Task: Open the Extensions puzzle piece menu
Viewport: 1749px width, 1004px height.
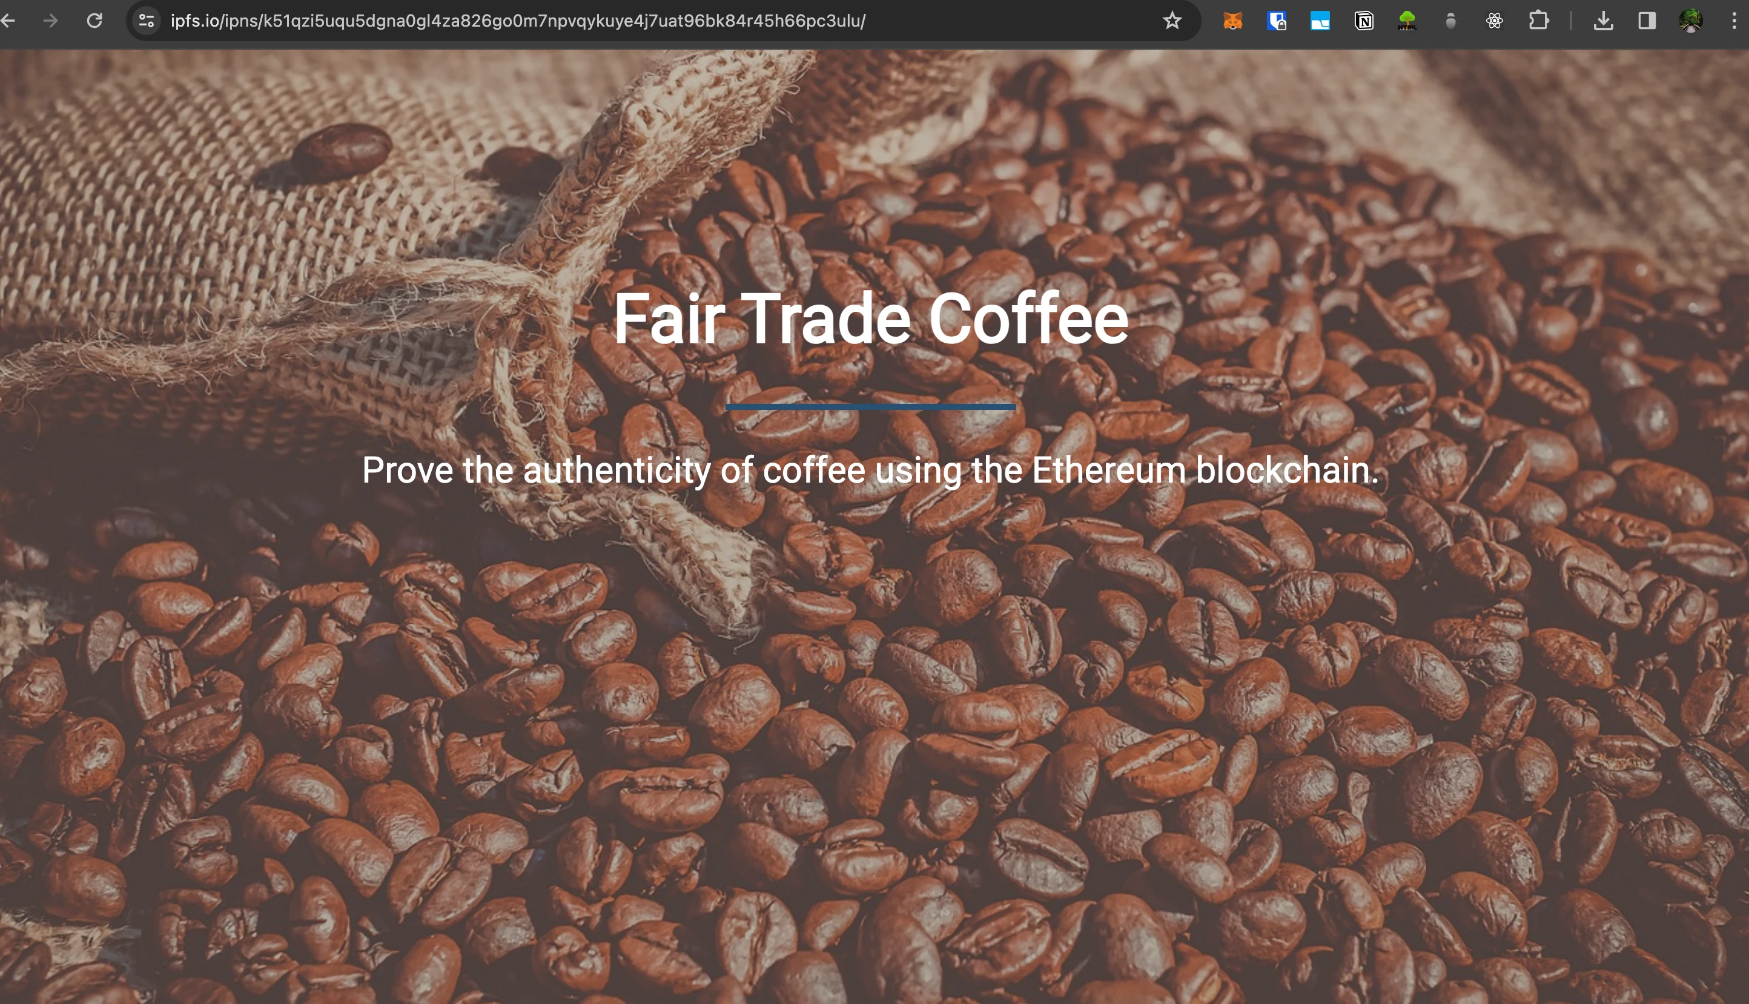Action: click(1539, 21)
